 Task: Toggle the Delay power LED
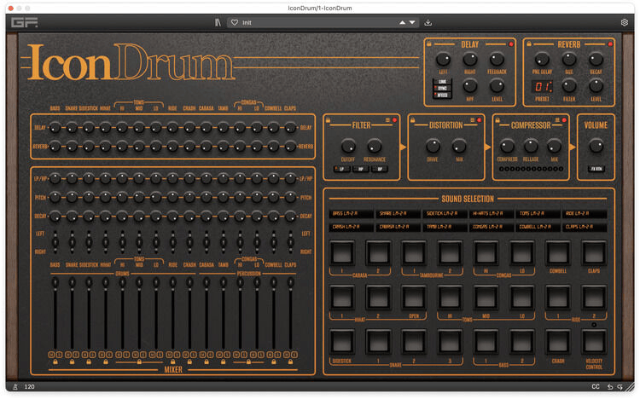[x=512, y=43]
